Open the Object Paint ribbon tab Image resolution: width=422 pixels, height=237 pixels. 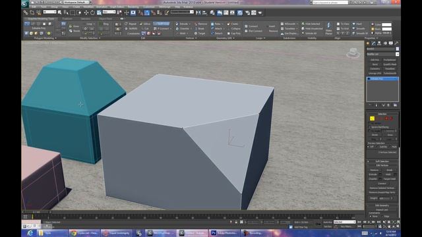point(105,19)
